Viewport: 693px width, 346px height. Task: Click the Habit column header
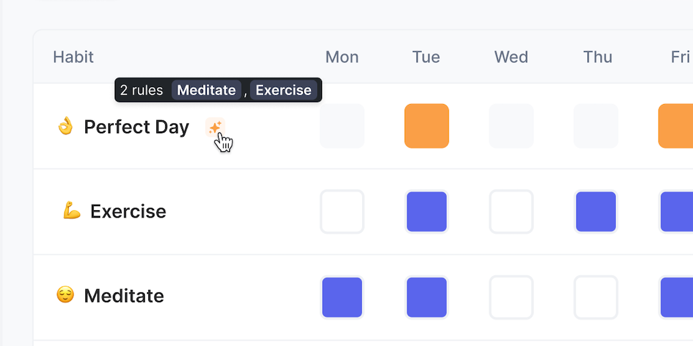[73, 57]
